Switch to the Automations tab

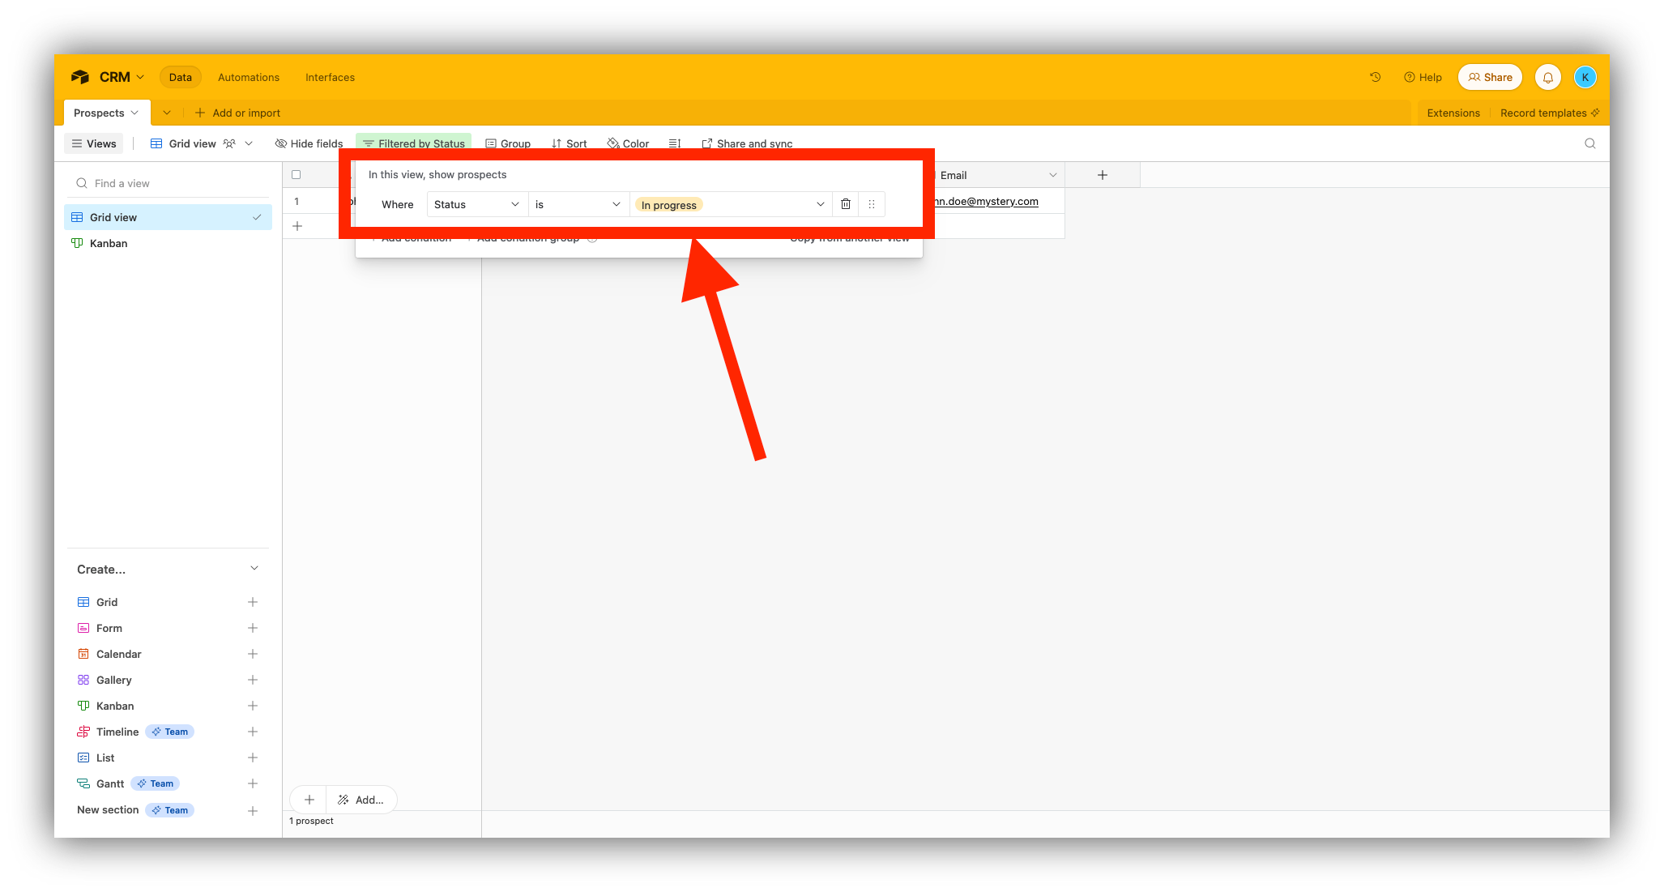point(249,77)
